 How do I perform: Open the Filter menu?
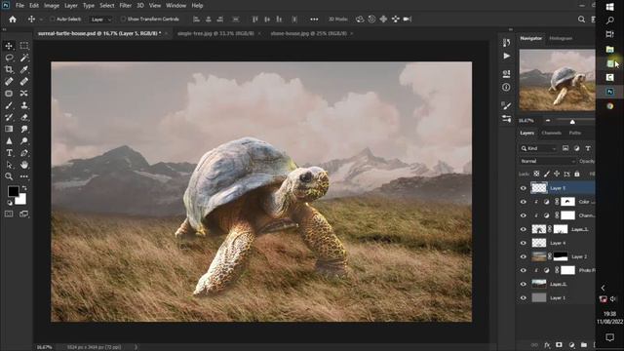[126, 6]
